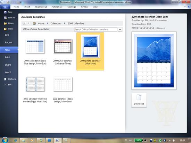Click the clock showing 19:20
Image resolution: width=191 pixels, height=143 pixels.
(x=182, y=140)
